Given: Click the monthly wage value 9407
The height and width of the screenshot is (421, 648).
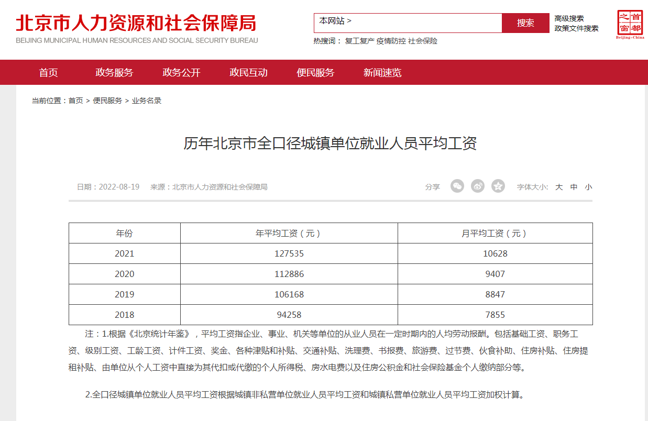Looking at the screenshot, I should [x=495, y=274].
